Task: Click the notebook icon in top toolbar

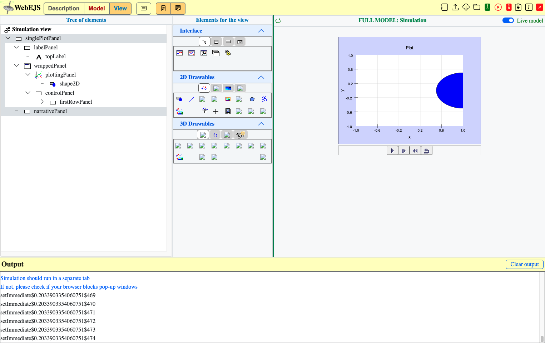Action: pos(444,7)
